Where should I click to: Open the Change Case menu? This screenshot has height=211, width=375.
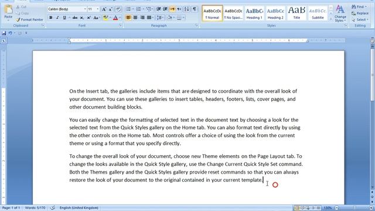(x=96, y=18)
